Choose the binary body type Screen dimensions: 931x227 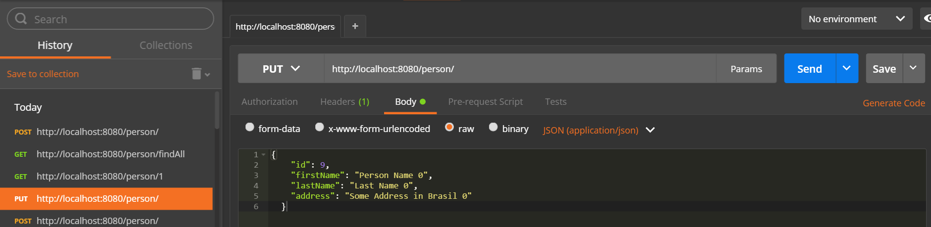click(493, 128)
